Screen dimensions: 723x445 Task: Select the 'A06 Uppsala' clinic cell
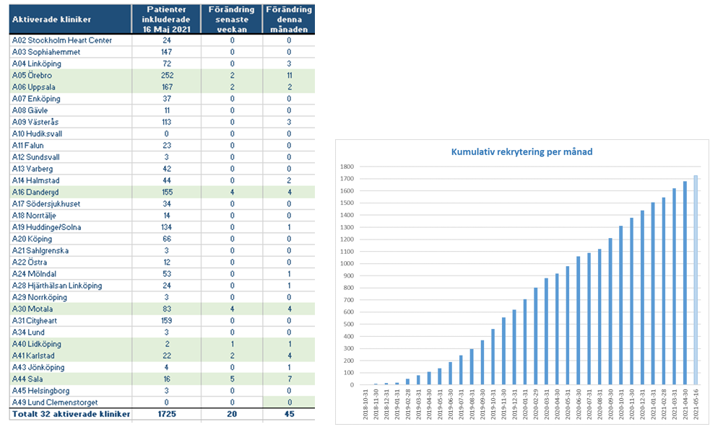point(71,87)
